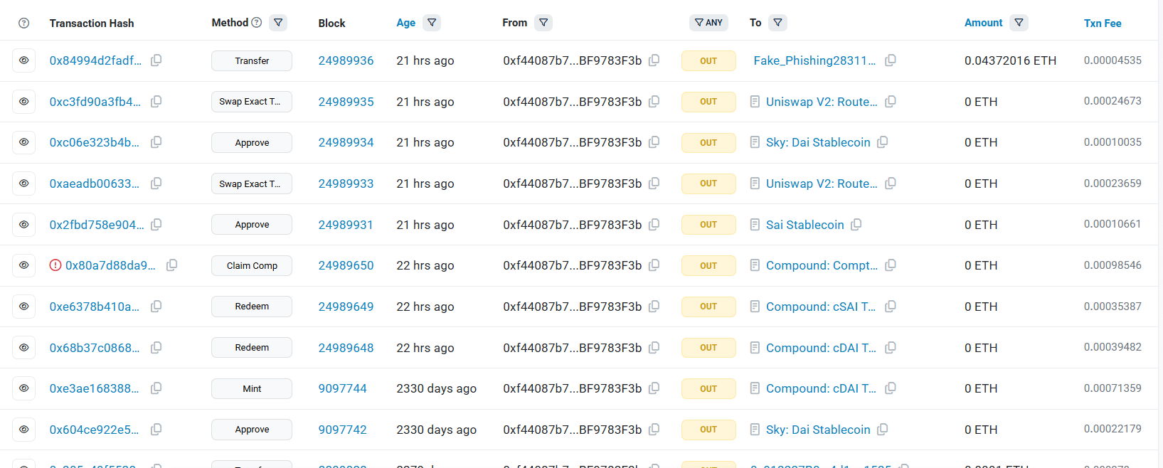This screenshot has height=468, width=1163.
Task: Click the failed-transaction error icon for 0x80a7d88da9
Action: click(55, 265)
